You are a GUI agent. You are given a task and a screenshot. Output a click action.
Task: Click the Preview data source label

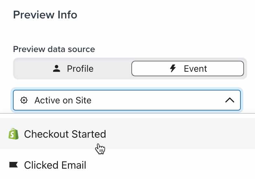click(54, 49)
